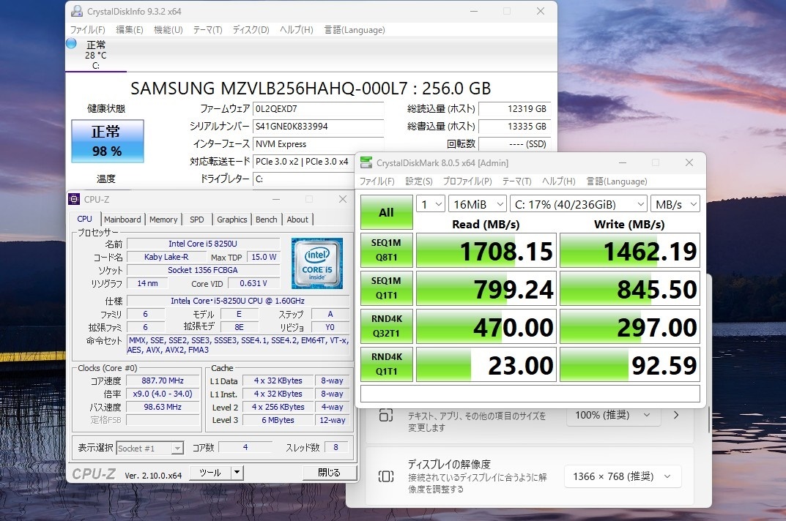Click the firmware field 0L2QEXD7

point(318,109)
